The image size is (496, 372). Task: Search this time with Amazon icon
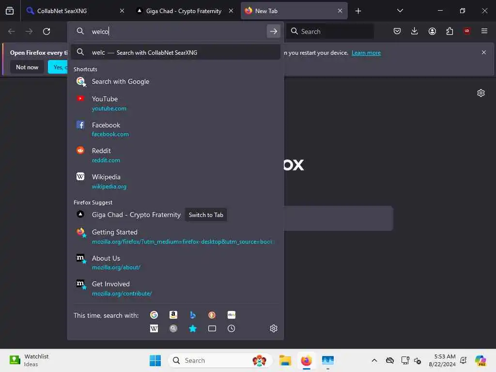point(173,315)
